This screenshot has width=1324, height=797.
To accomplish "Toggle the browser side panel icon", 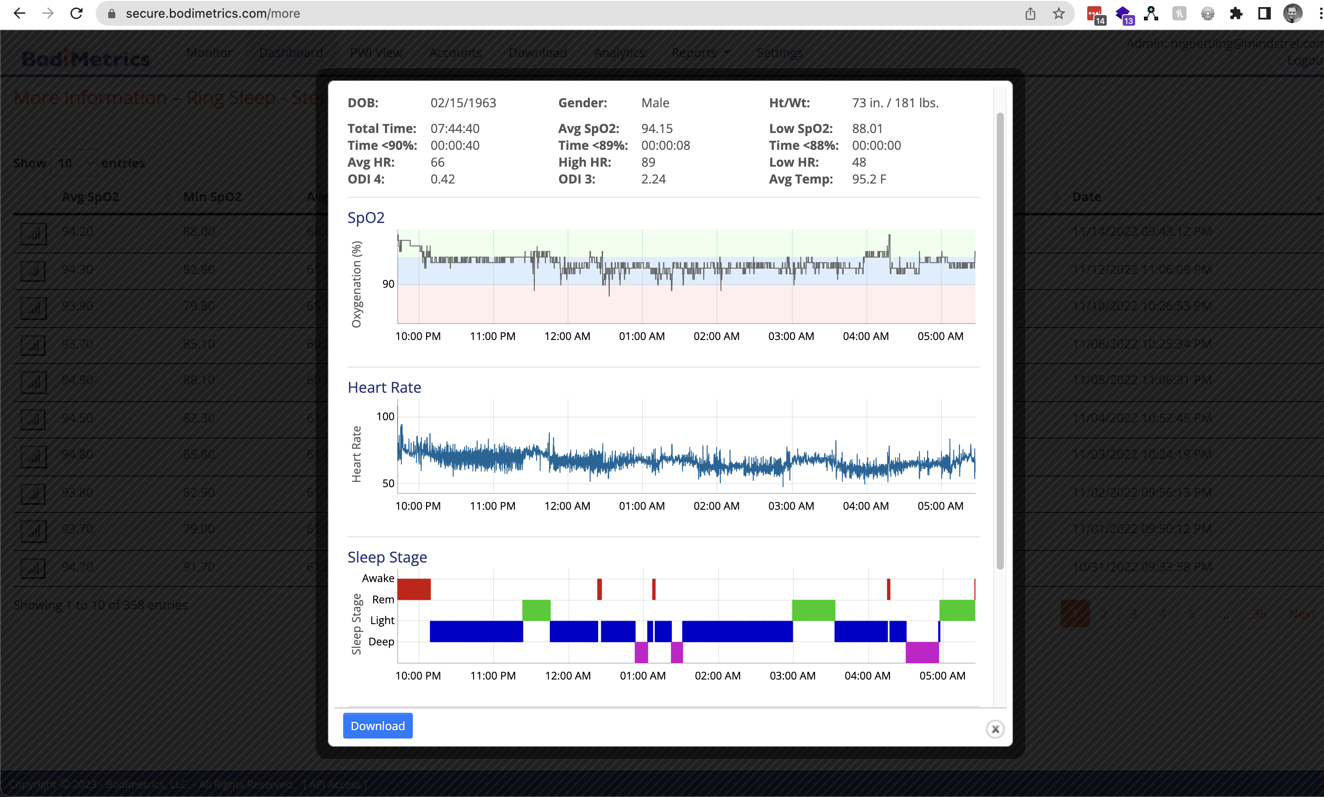I will click(x=1265, y=13).
